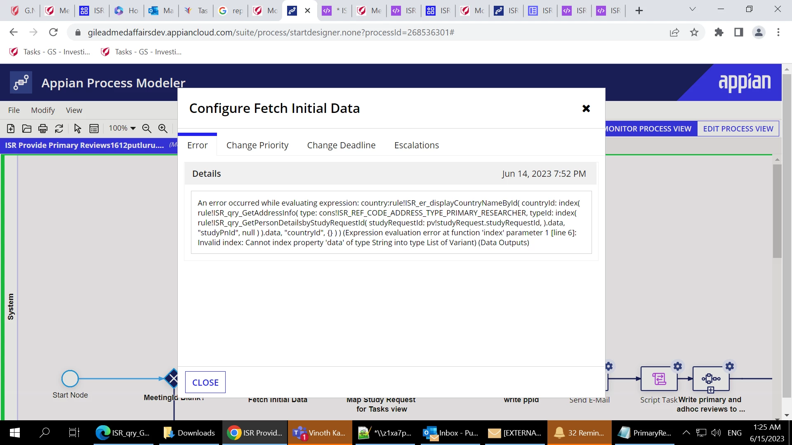Select the pointer arrow tool

(78, 129)
